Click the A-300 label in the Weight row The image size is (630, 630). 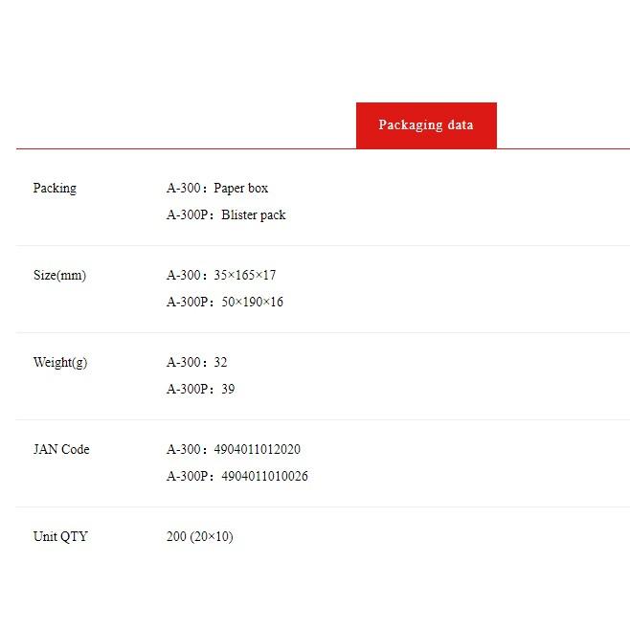pyautogui.click(x=184, y=363)
